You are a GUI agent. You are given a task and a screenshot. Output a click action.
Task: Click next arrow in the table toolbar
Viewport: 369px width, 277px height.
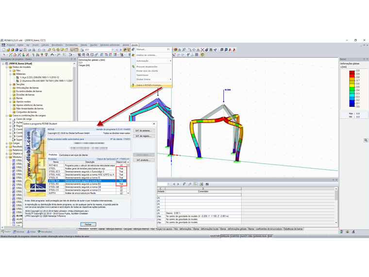178,184
